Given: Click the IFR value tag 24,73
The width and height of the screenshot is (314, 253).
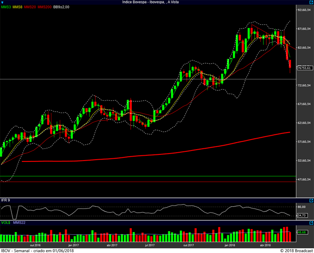Looking at the screenshot, I should pos(301,215).
